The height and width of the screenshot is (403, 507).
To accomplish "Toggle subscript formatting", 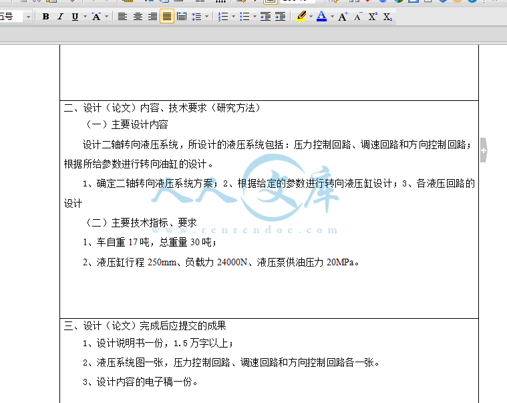I will coord(387,17).
